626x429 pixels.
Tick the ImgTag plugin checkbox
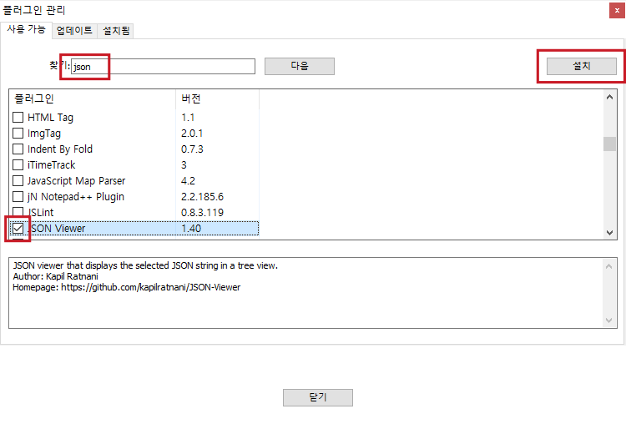tap(18, 133)
